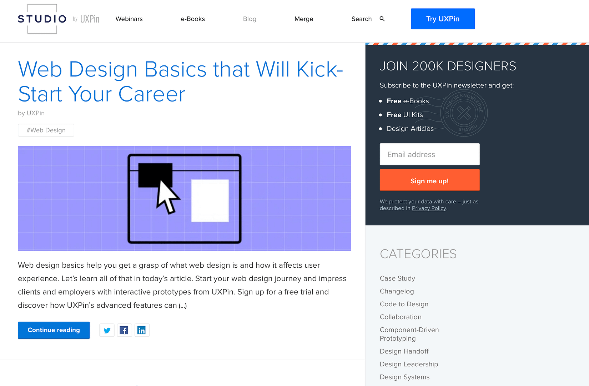Click the search magnifier icon
Viewport: 589px width, 386px height.
click(382, 19)
